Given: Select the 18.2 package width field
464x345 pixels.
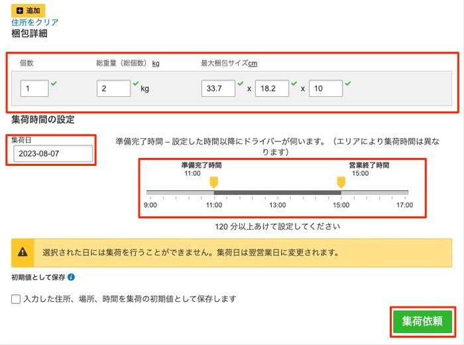Looking at the screenshot, I should (272, 88).
